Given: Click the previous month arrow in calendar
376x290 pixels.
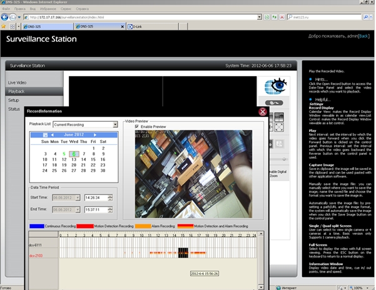Looking at the screenshot, I should click(52, 135).
